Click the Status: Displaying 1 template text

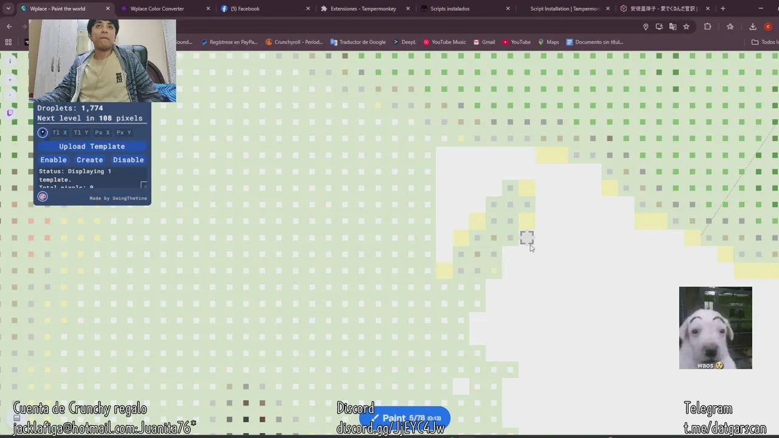tap(75, 176)
